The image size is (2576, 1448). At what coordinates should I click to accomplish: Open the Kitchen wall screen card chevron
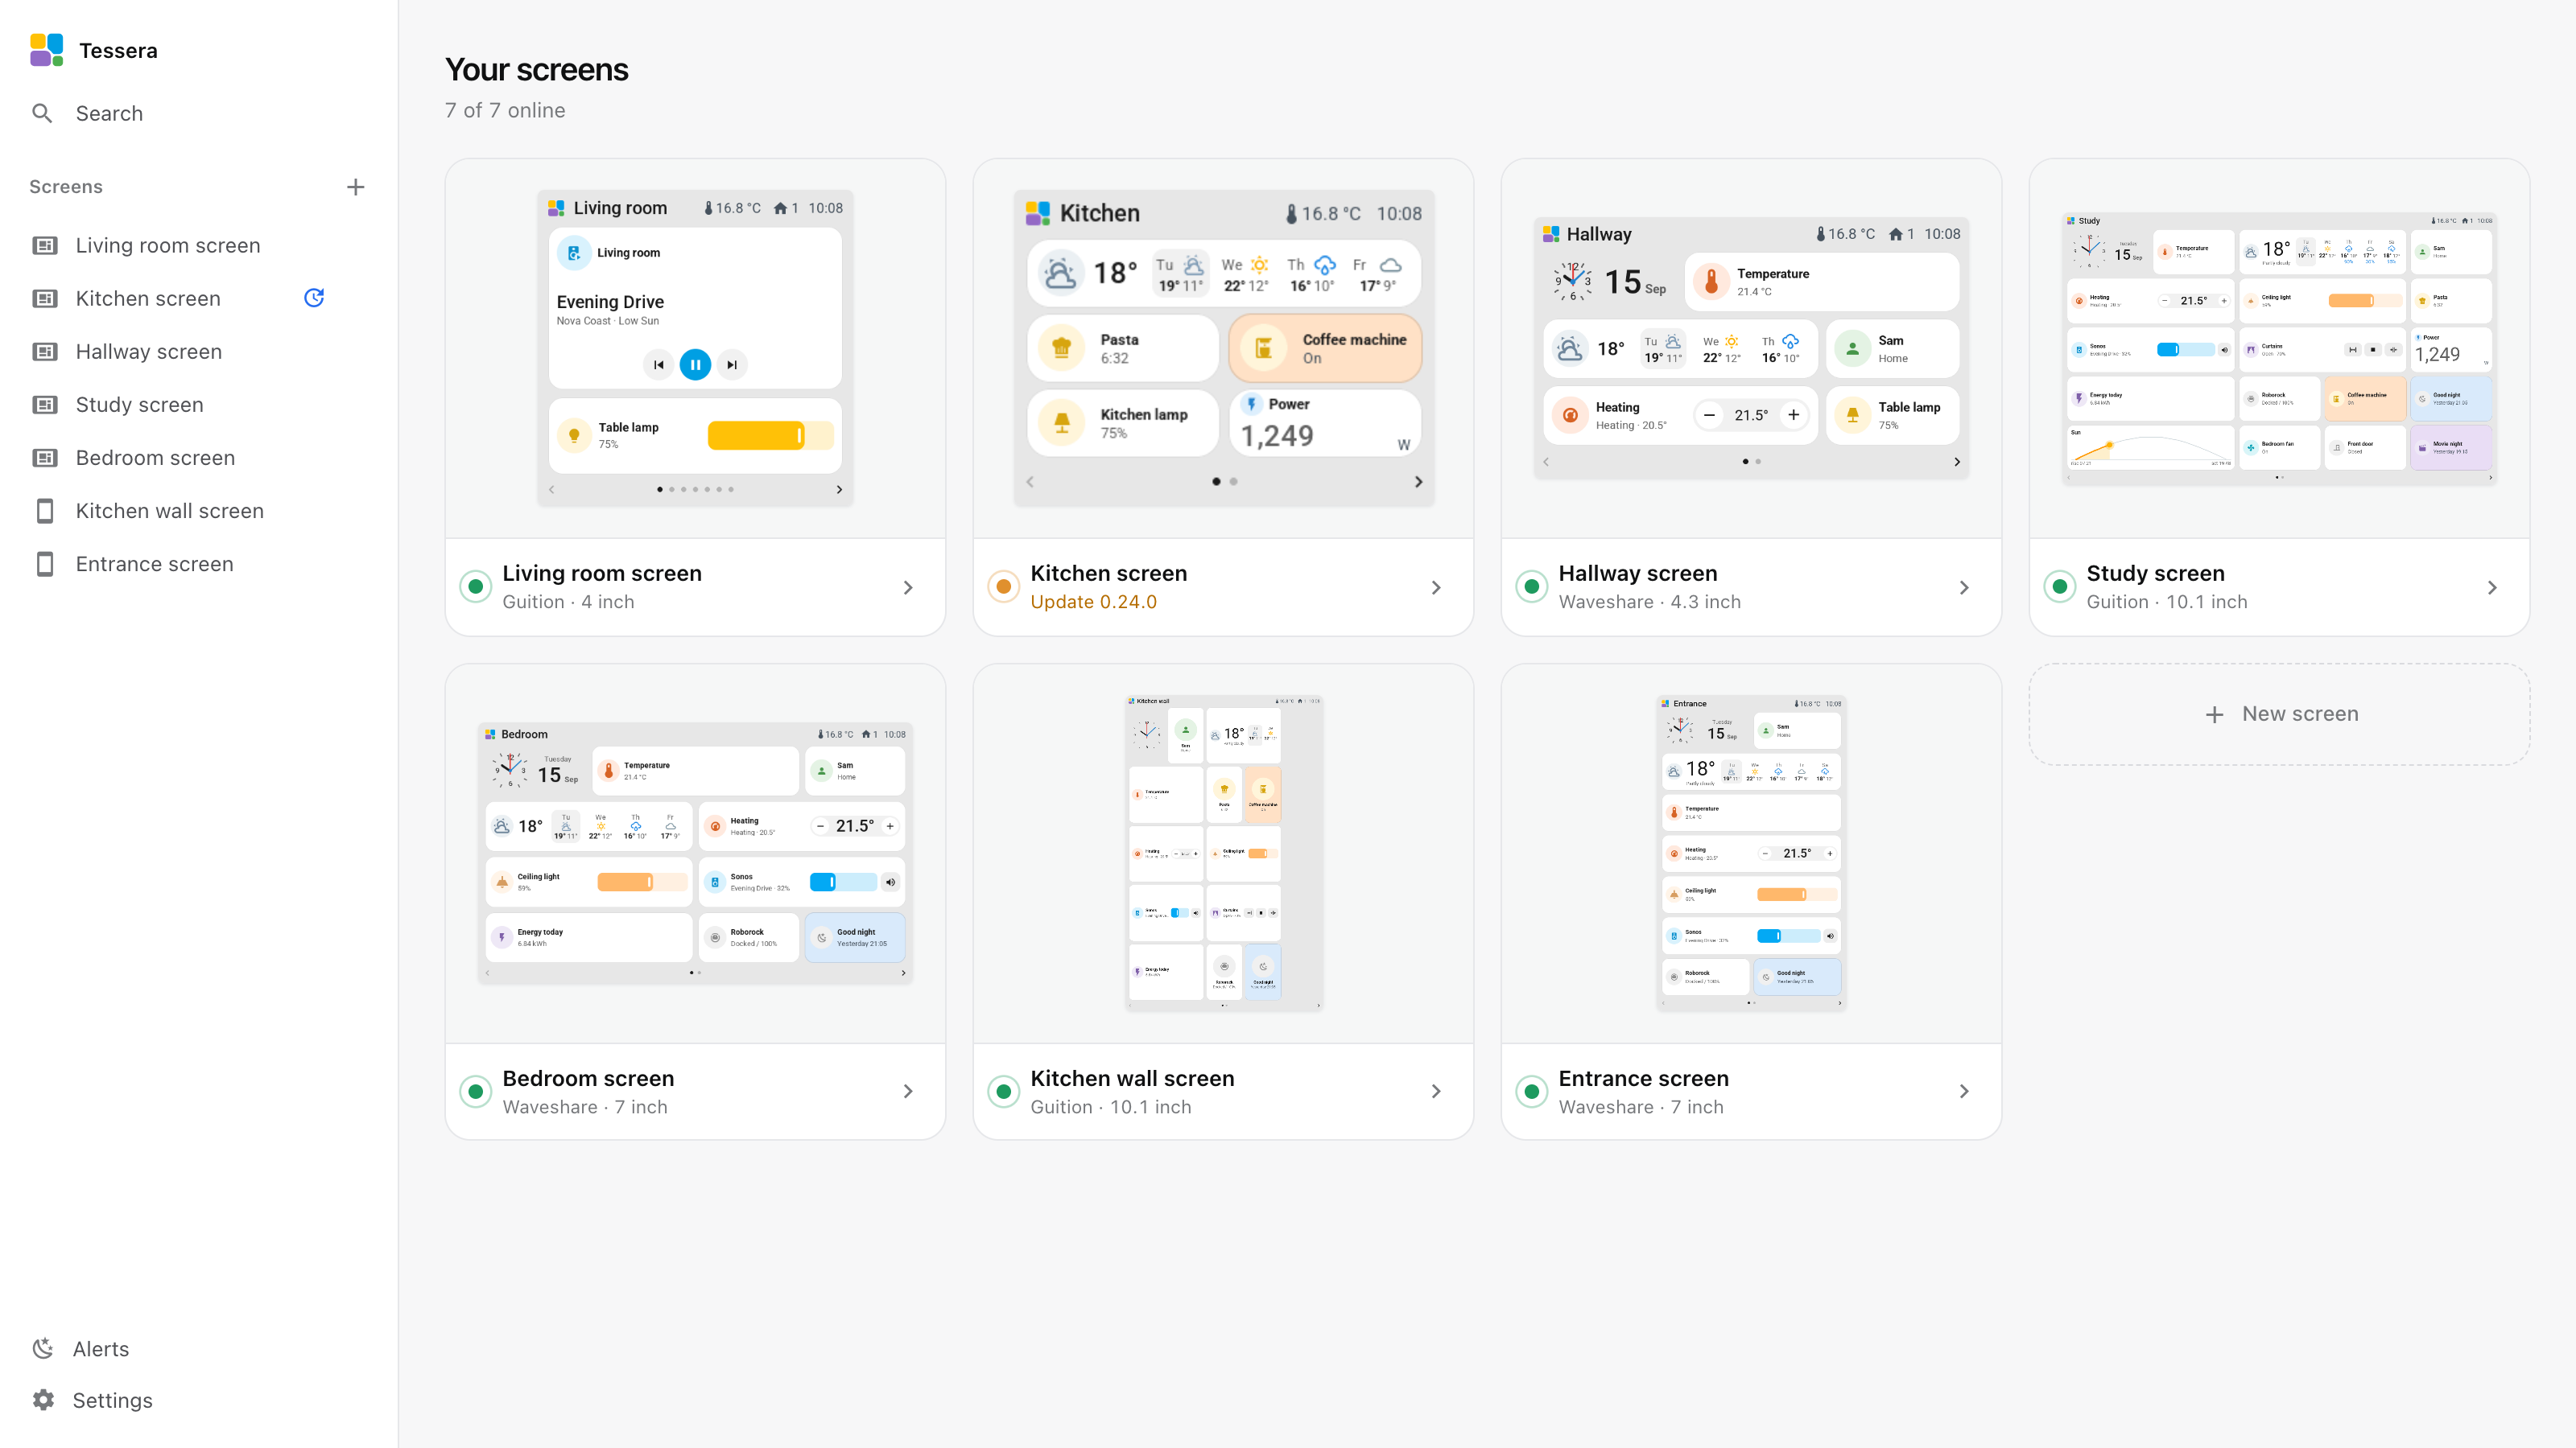[x=1436, y=1092]
